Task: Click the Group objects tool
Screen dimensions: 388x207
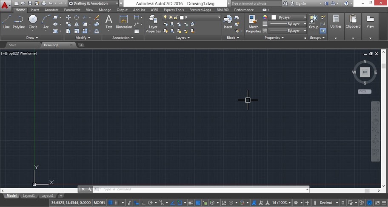Action: click(314, 21)
